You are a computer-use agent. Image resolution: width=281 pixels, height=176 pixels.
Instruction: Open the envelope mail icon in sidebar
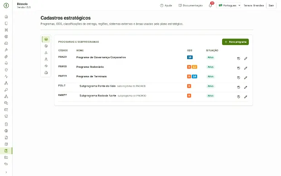tap(6, 110)
